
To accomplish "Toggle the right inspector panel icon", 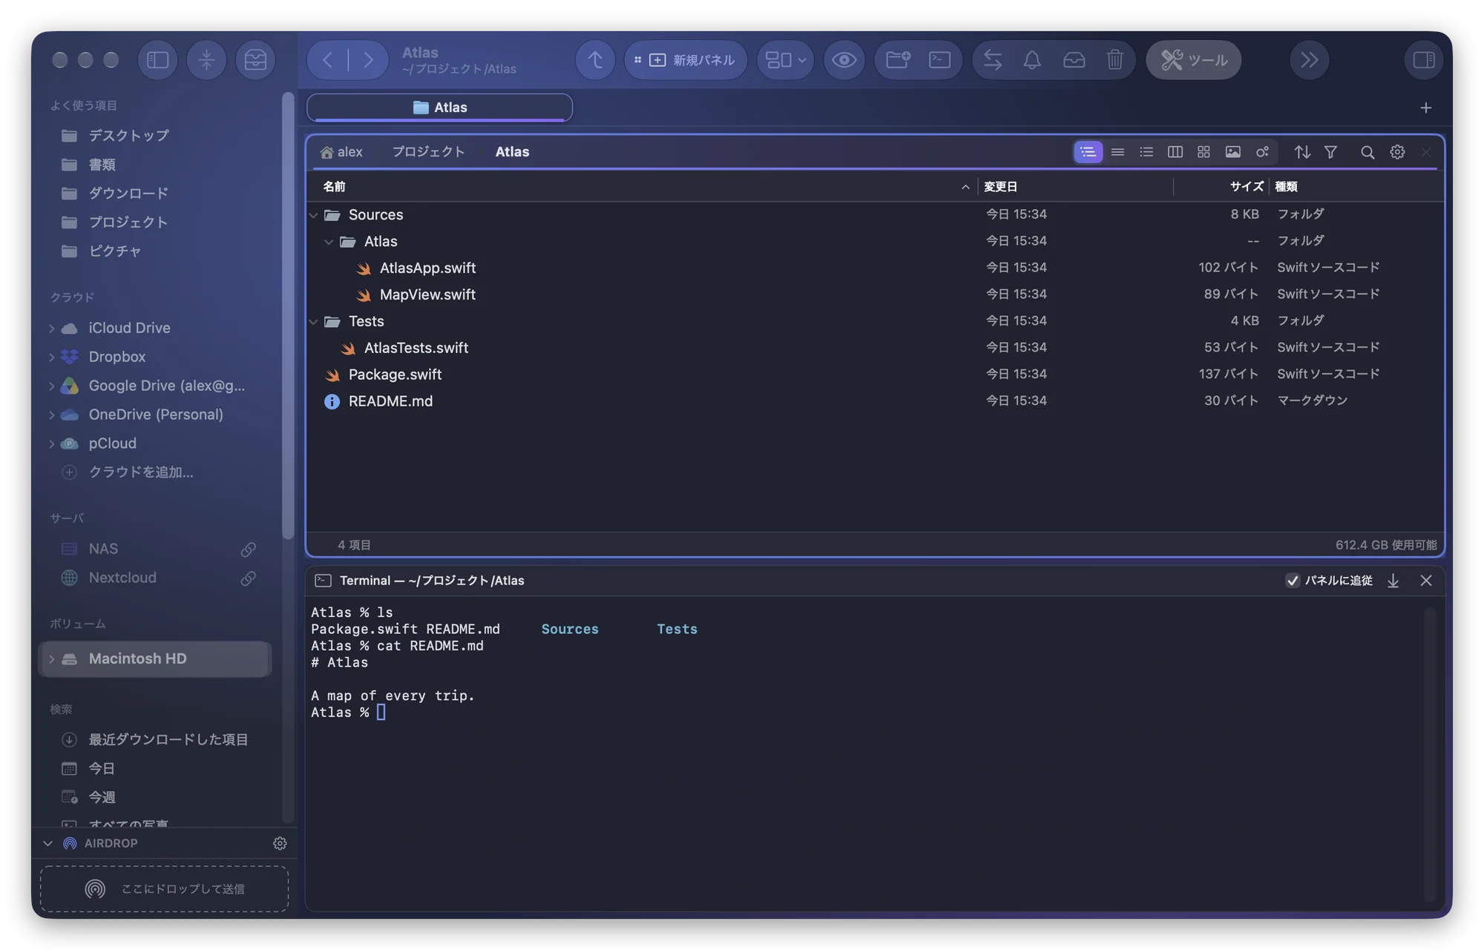I will (1424, 60).
